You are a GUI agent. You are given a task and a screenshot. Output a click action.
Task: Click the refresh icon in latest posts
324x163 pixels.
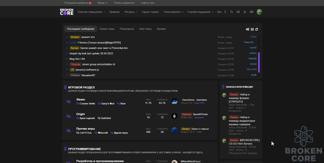point(257,29)
